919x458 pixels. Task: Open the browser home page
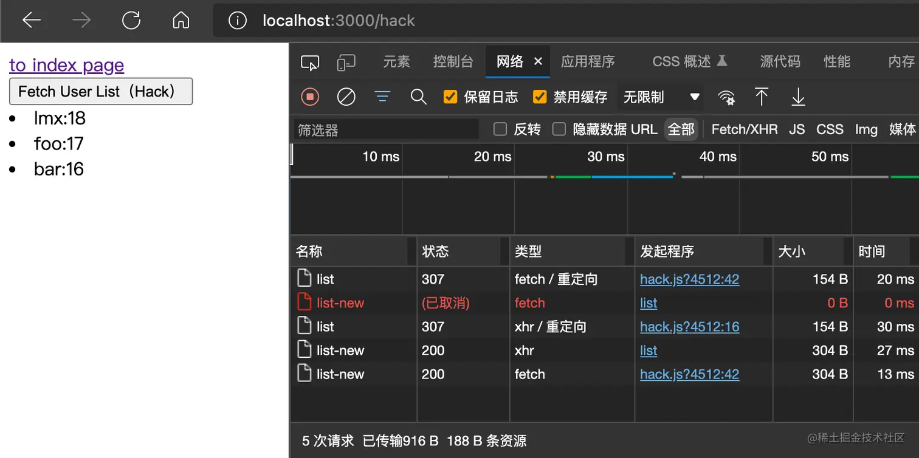point(181,21)
